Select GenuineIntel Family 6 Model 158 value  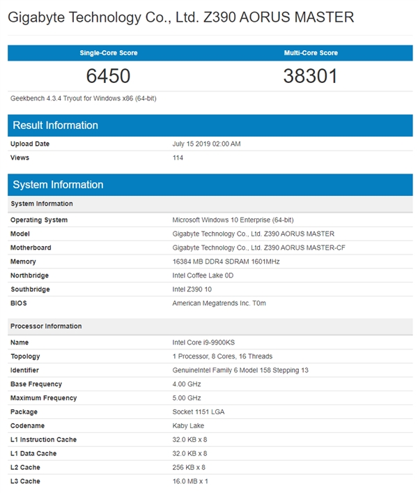tap(240, 370)
